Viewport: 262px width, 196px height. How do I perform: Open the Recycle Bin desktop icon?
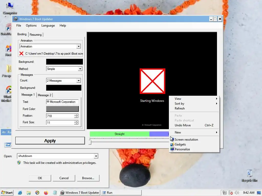pos(249,176)
